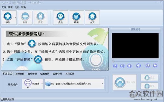The width and height of the screenshot is (164, 102).
Task: Open the 帮助 menu
Action: pos(24,7)
